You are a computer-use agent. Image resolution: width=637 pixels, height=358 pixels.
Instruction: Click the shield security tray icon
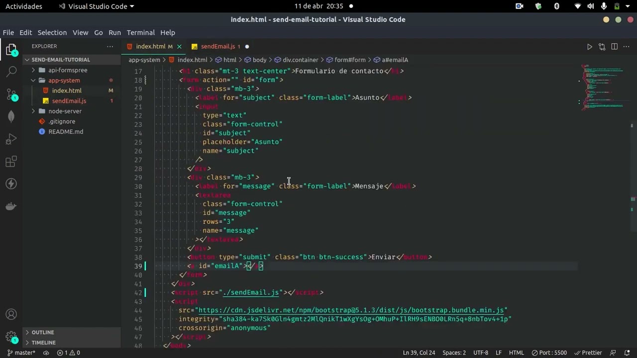pos(538,6)
